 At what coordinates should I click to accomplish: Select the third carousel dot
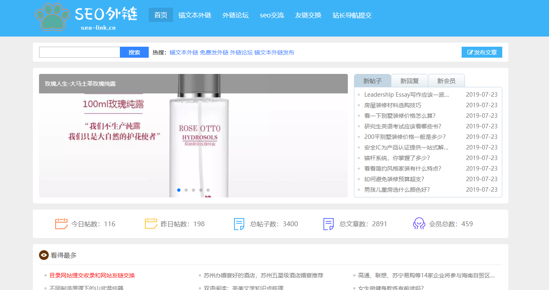pos(193,190)
